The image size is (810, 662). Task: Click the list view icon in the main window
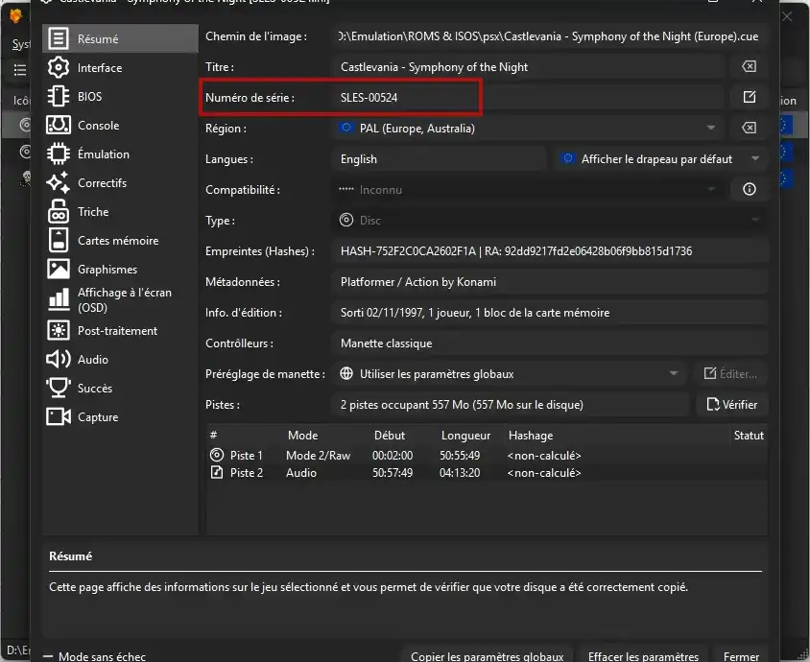tap(19, 69)
